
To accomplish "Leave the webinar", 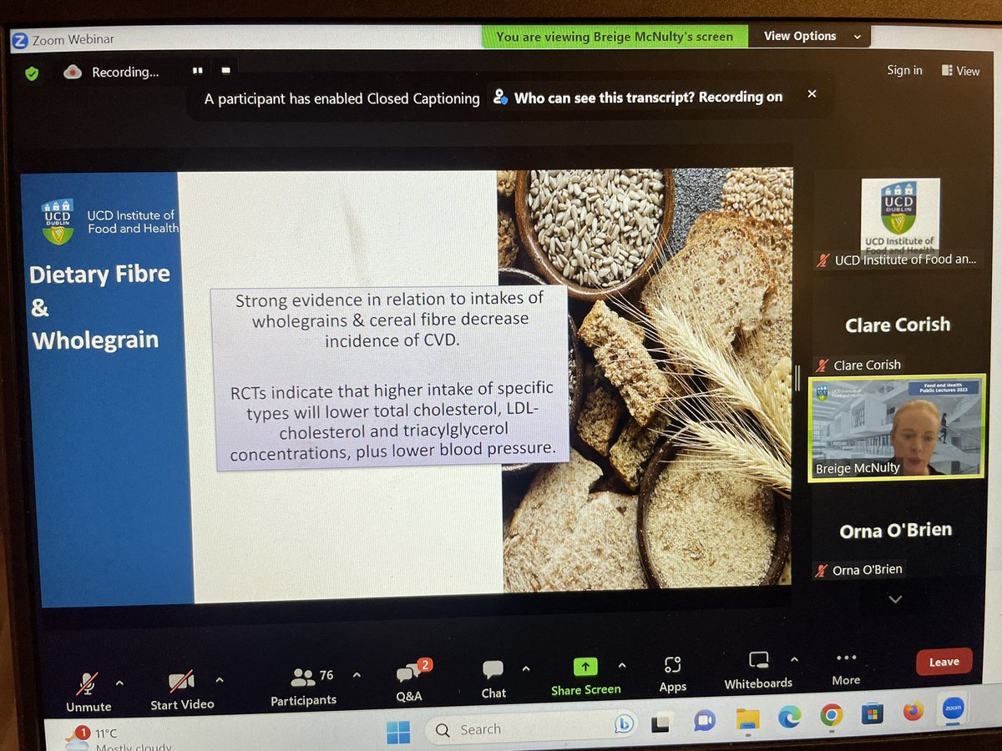I will point(944,662).
